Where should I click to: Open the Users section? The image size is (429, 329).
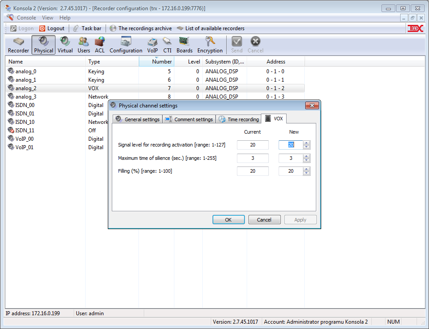click(84, 45)
